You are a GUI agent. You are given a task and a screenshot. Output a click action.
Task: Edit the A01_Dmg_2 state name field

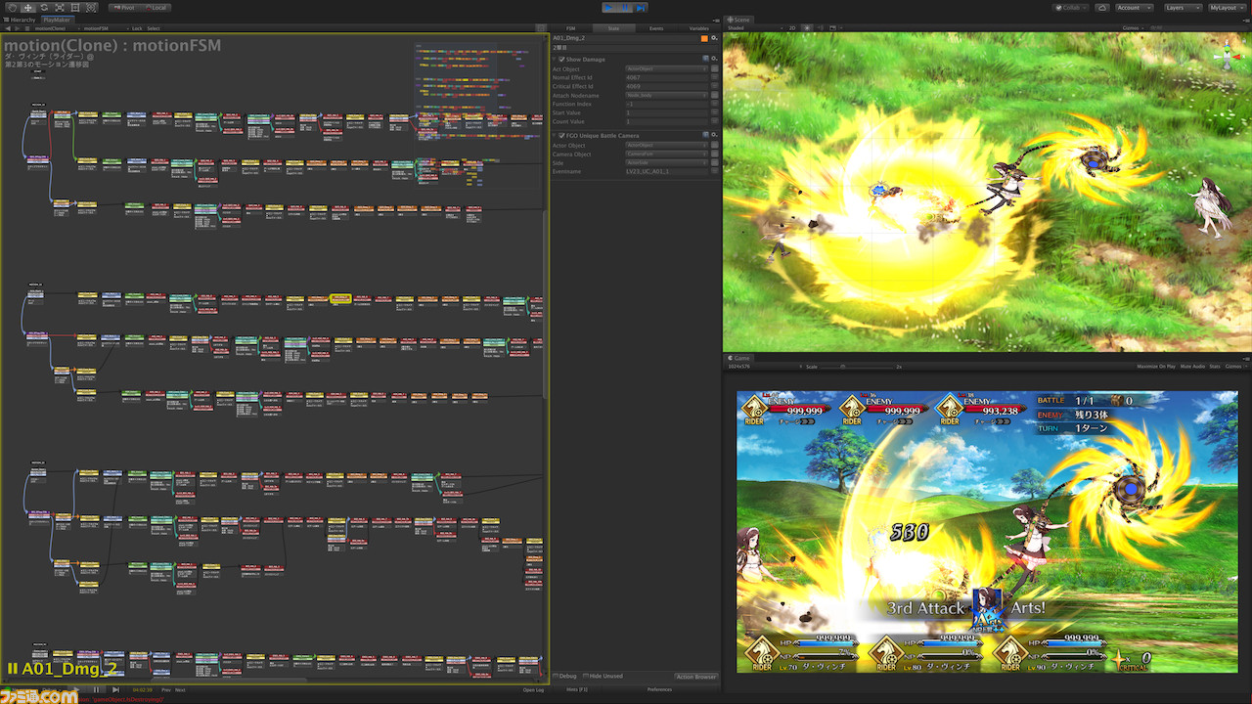[624, 38]
